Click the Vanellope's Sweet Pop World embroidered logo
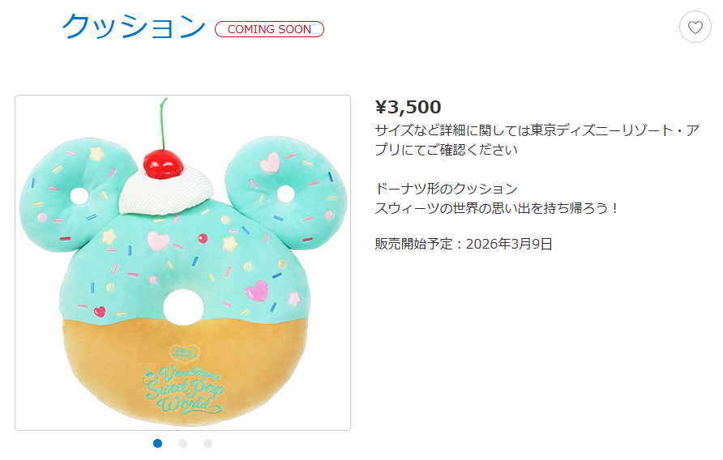This screenshot has width=723, height=460. (x=183, y=390)
